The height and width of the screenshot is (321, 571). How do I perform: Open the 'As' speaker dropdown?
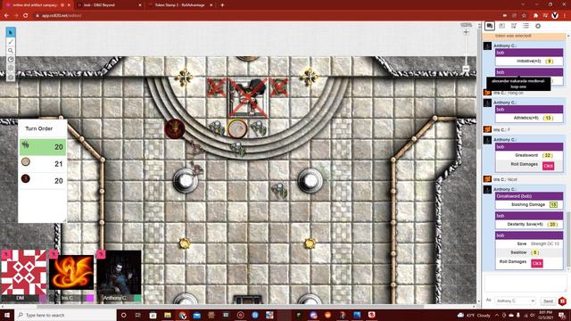click(516, 301)
